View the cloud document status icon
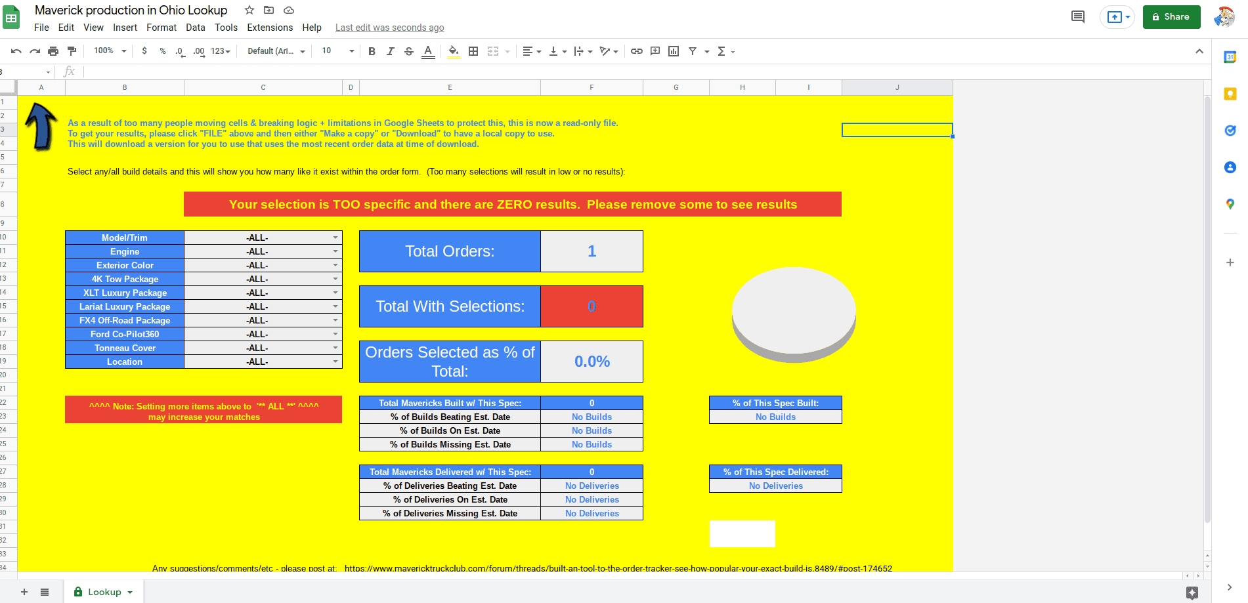The height and width of the screenshot is (603, 1248). click(288, 10)
